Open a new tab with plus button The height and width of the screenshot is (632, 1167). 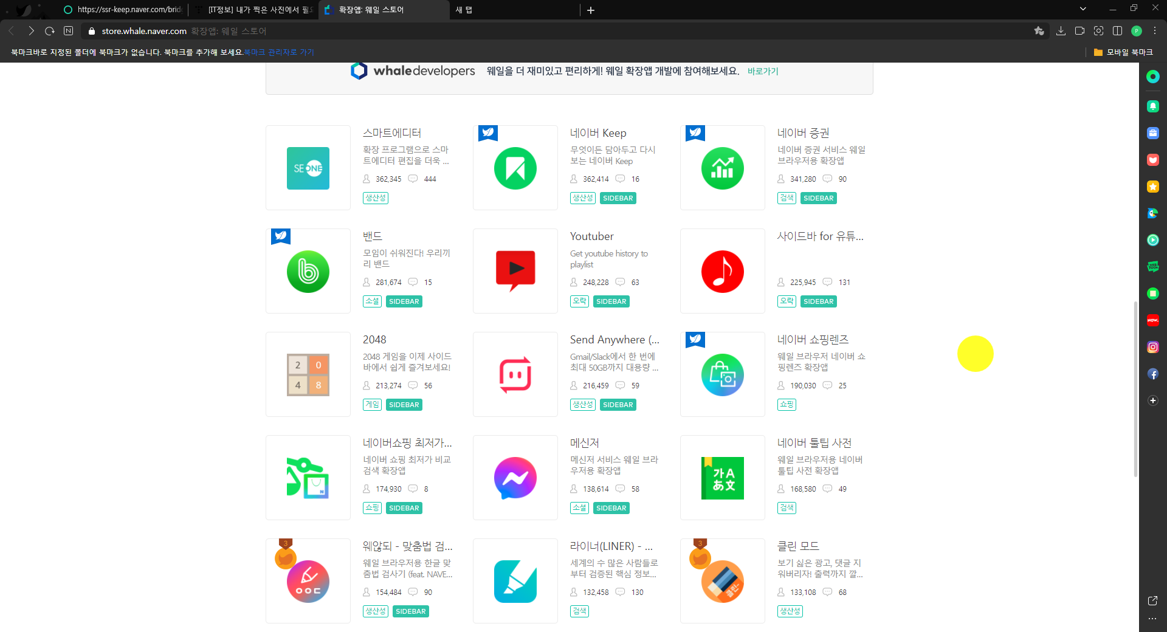591,10
